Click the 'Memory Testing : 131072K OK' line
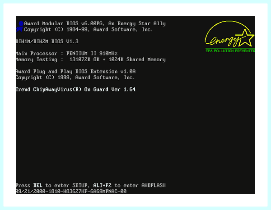This screenshot has height=210, width=271. point(91,59)
